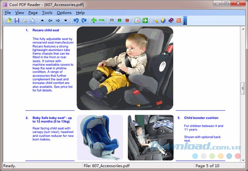Jump to last page with down triangle
The height and width of the screenshot is (171, 248).
coord(65,21)
